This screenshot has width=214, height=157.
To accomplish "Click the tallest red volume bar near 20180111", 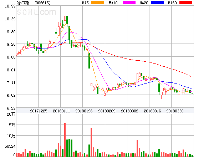I will [x=65, y=140].
